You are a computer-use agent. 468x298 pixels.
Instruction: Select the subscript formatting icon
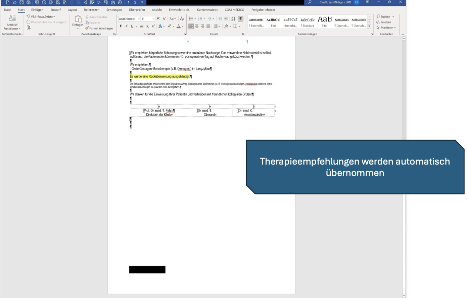click(148, 26)
